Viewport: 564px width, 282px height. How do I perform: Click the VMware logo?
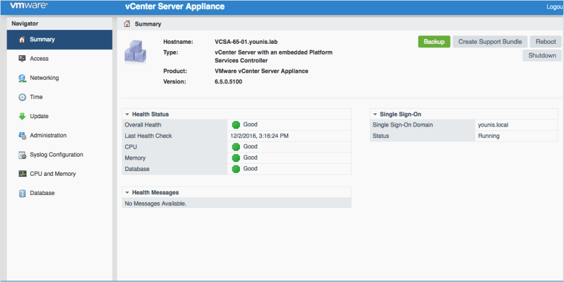point(29,6)
